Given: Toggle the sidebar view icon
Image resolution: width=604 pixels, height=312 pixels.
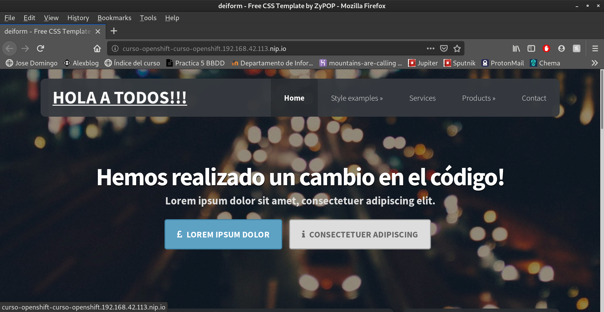Looking at the screenshot, I should 531,48.
